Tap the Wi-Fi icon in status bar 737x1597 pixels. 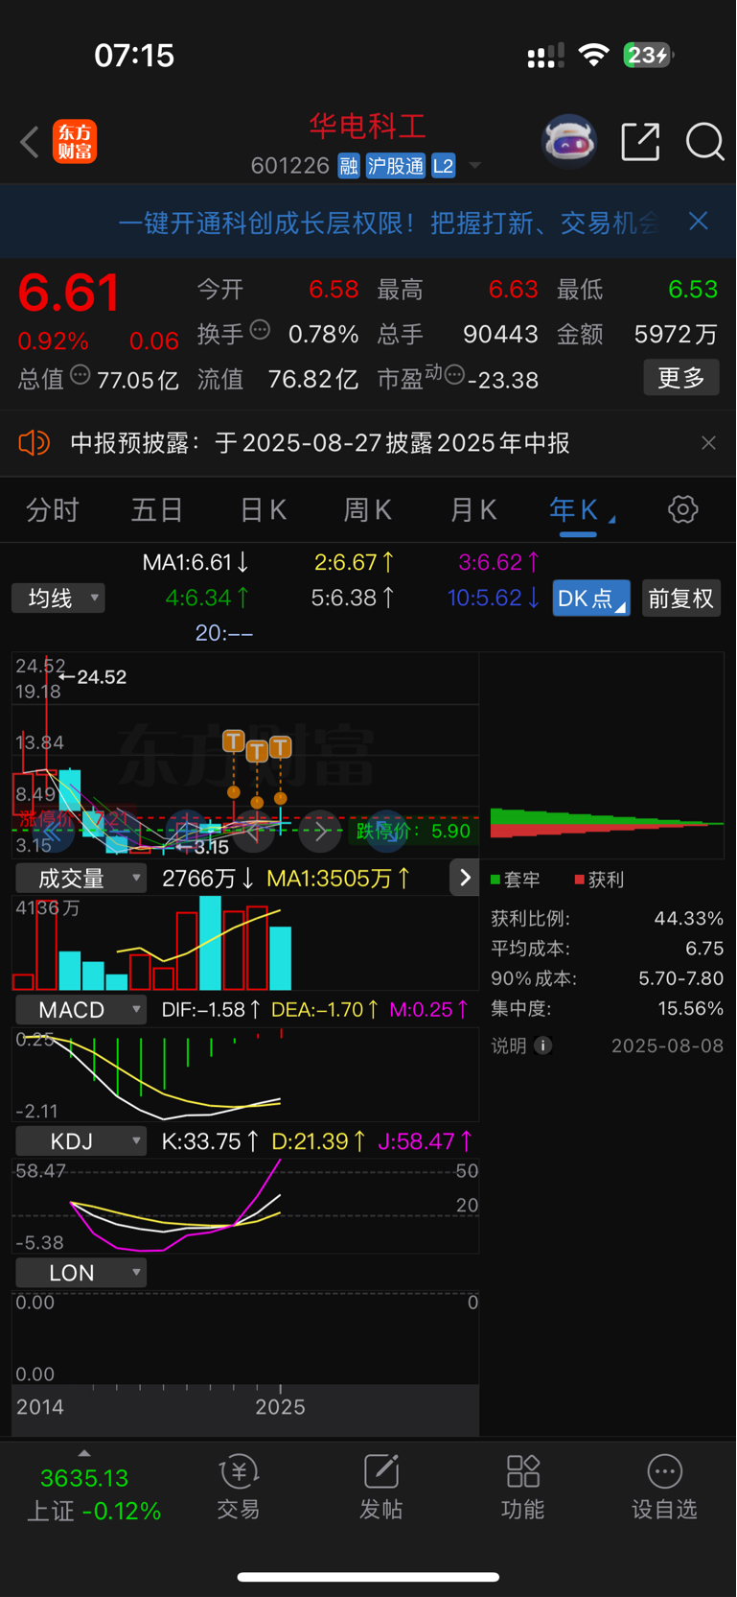coord(594,55)
